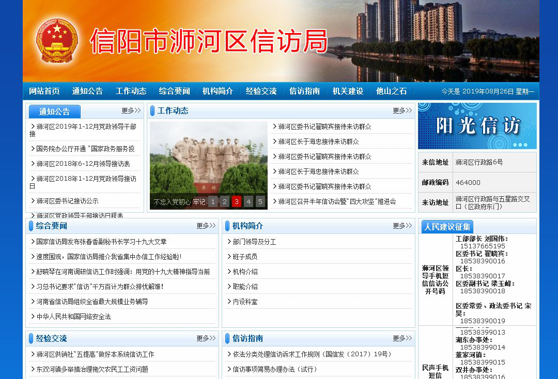Open 河南省信访局组织全省最大规模业务辅导
Viewport: 558px width, 379px height.
(92, 302)
